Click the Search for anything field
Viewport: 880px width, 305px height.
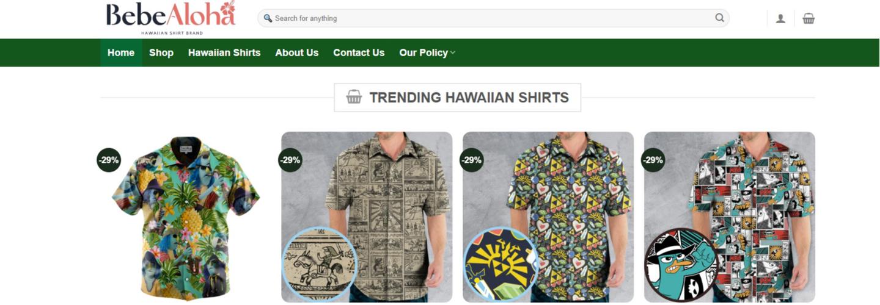coord(489,18)
